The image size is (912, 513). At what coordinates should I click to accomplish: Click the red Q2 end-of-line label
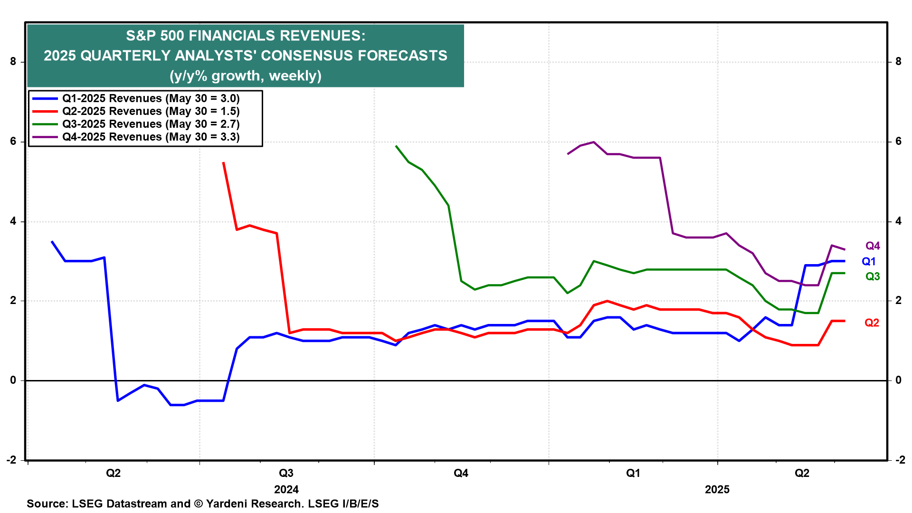(x=872, y=323)
